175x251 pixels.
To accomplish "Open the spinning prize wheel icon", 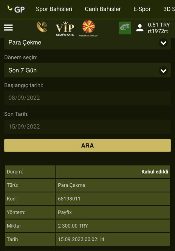I will tap(88, 28).
